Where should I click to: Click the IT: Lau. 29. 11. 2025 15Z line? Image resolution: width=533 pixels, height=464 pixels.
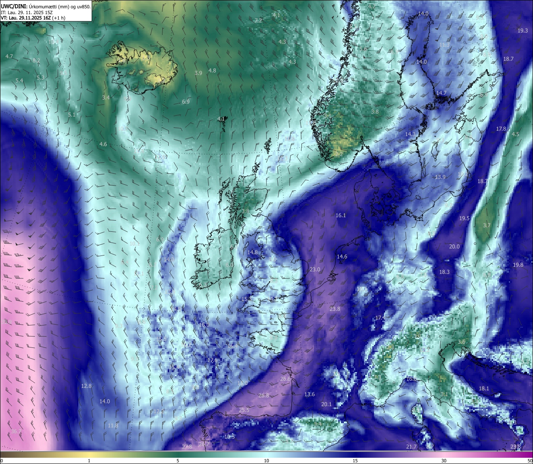pyautogui.click(x=27, y=12)
